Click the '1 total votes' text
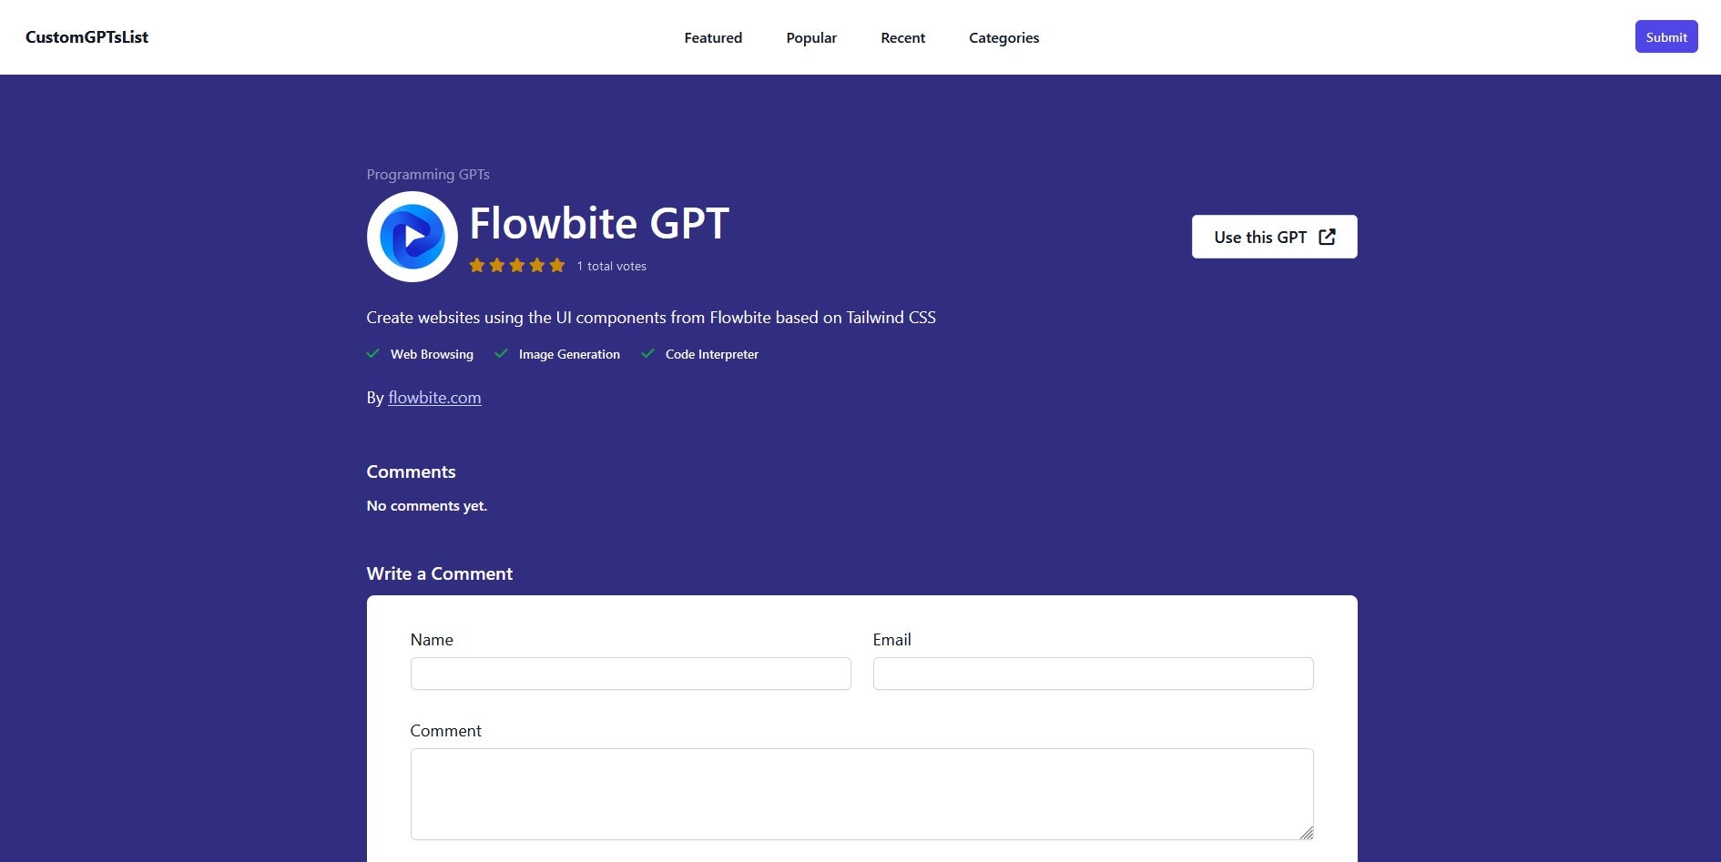The height and width of the screenshot is (862, 1721). pyautogui.click(x=611, y=266)
